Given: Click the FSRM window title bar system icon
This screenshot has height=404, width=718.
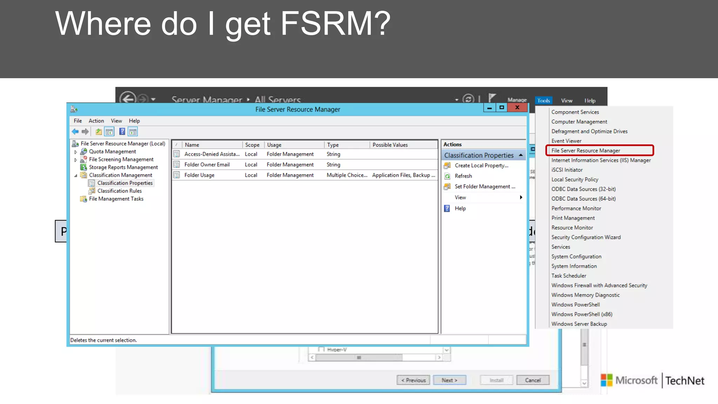Looking at the screenshot, I should point(74,109).
